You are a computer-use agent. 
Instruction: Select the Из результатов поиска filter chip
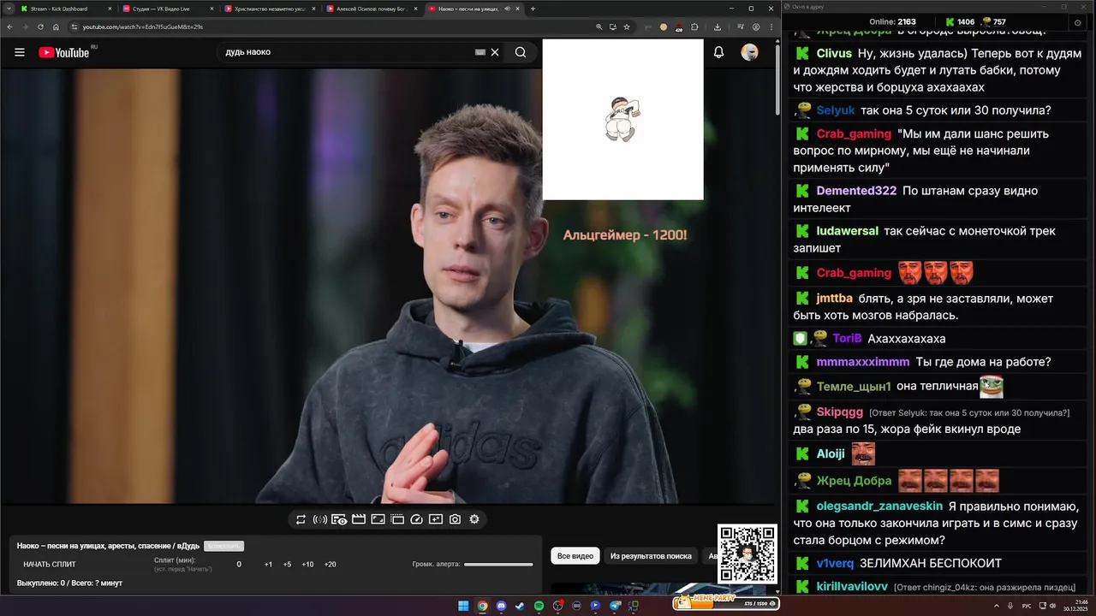[x=651, y=556]
